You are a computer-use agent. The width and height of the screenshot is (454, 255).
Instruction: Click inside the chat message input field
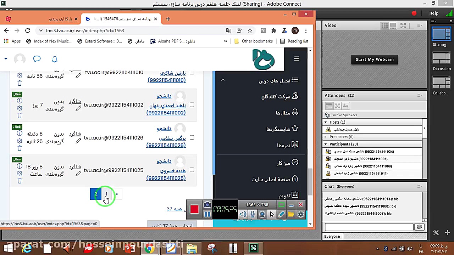point(369,227)
